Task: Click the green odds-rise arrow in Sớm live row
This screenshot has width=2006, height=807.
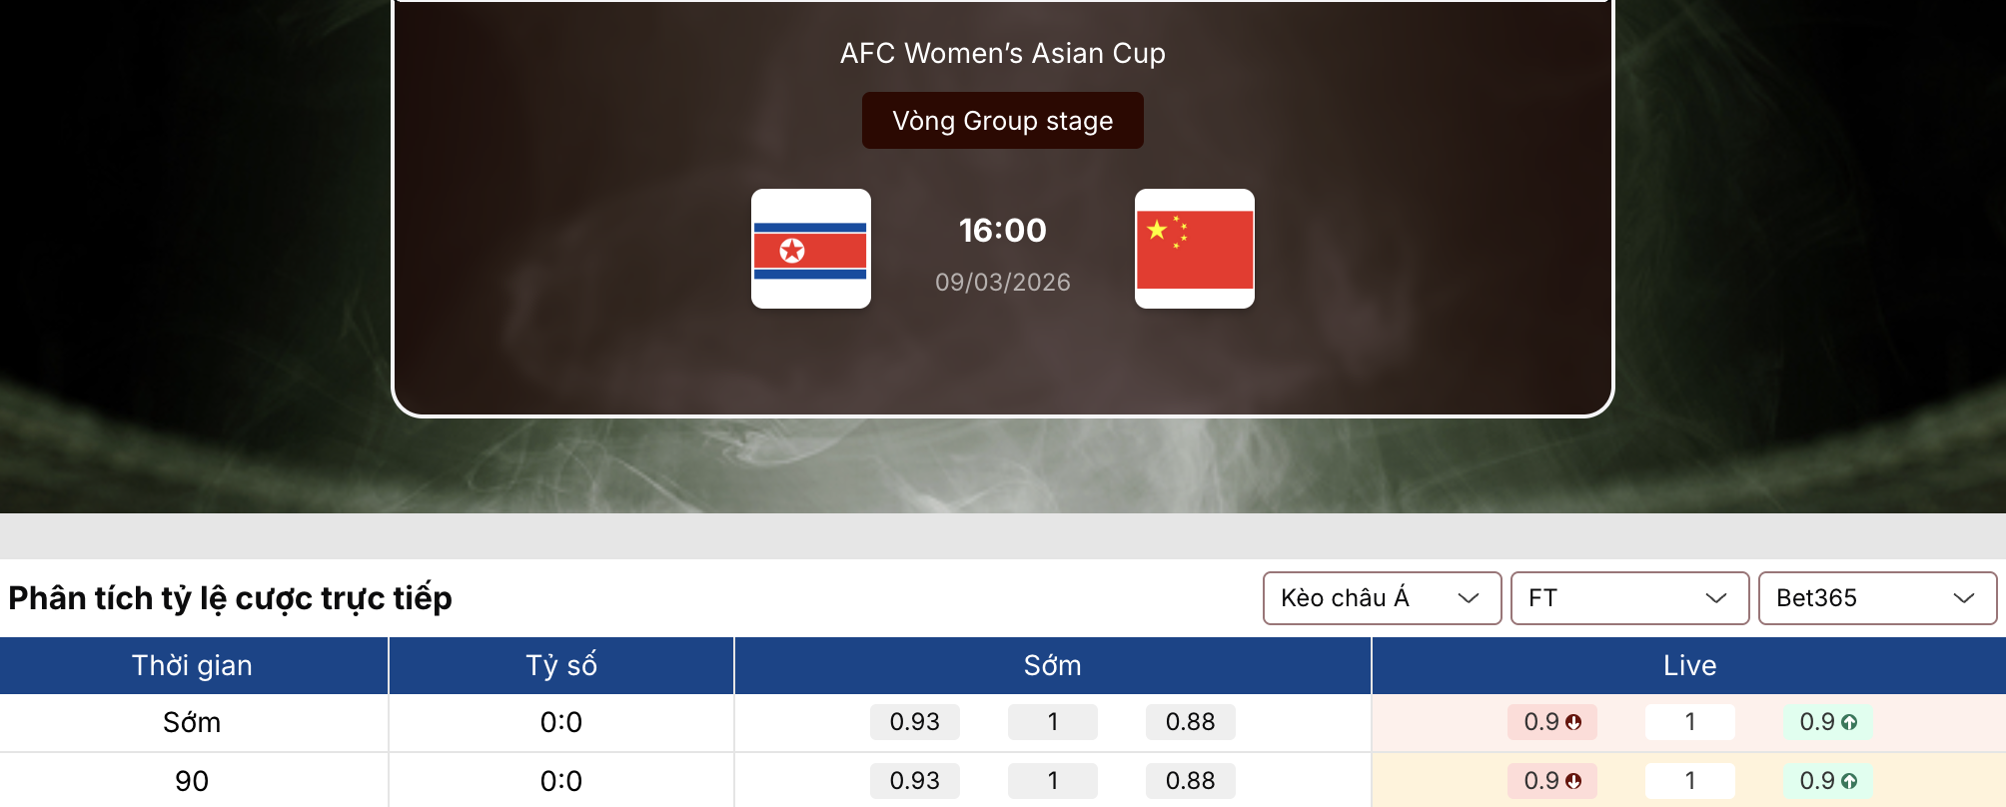Action: (x=1849, y=722)
